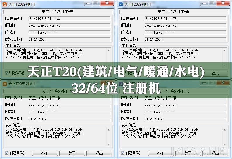
Task: Click 作者 Tarch field in the 水 window
Action: [x=70, y=112]
